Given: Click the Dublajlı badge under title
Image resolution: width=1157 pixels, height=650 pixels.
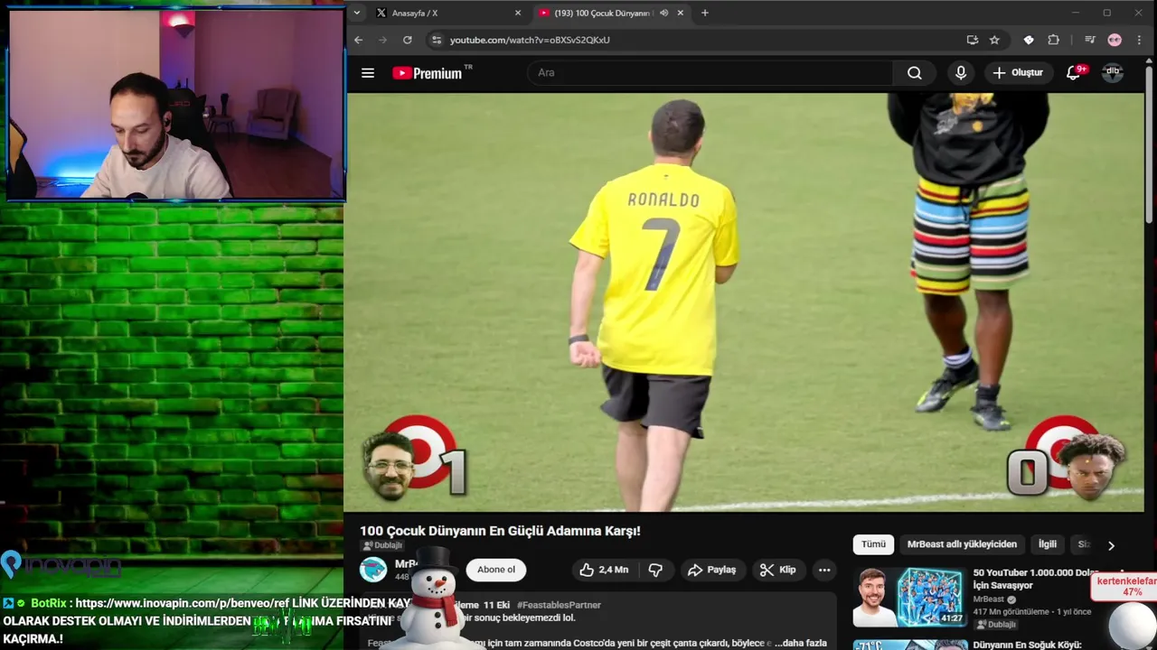Looking at the screenshot, I should pyautogui.click(x=382, y=545).
